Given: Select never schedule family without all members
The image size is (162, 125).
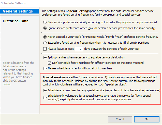Looking at the screenshot, I should (x=45, y=68).
